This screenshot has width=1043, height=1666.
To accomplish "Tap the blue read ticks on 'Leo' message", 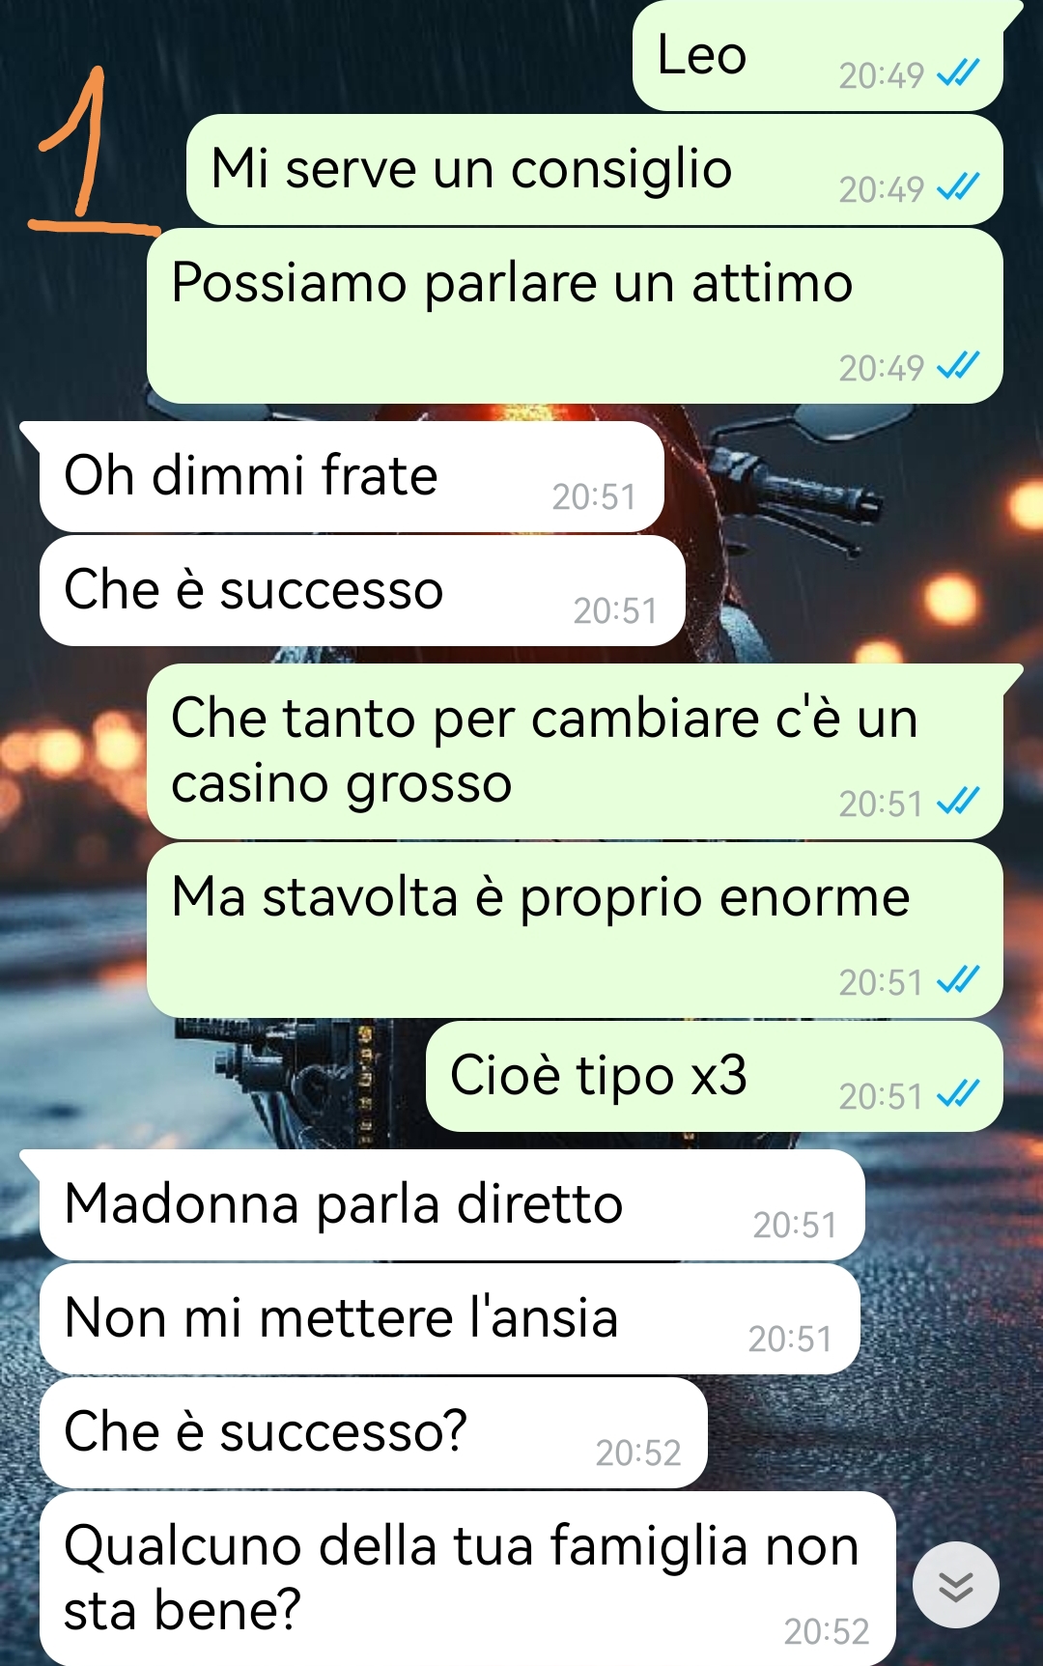I will [958, 73].
